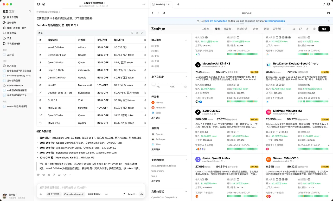Click the zenmux.ai address bar
Image resolution: width=333 pixels, height=201 pixels.
[247, 13]
